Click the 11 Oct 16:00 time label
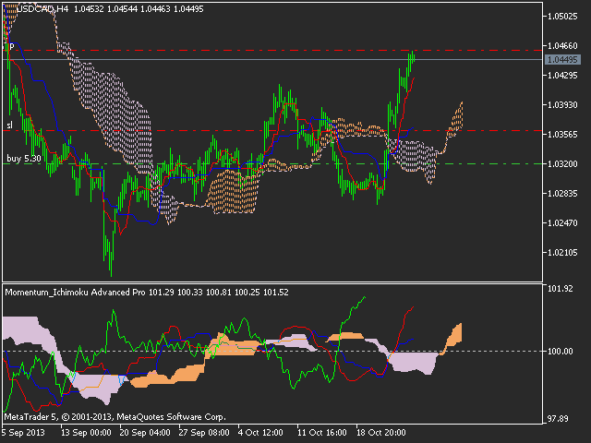 [322, 432]
